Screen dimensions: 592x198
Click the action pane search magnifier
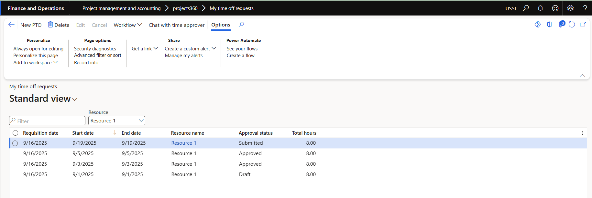click(x=241, y=25)
